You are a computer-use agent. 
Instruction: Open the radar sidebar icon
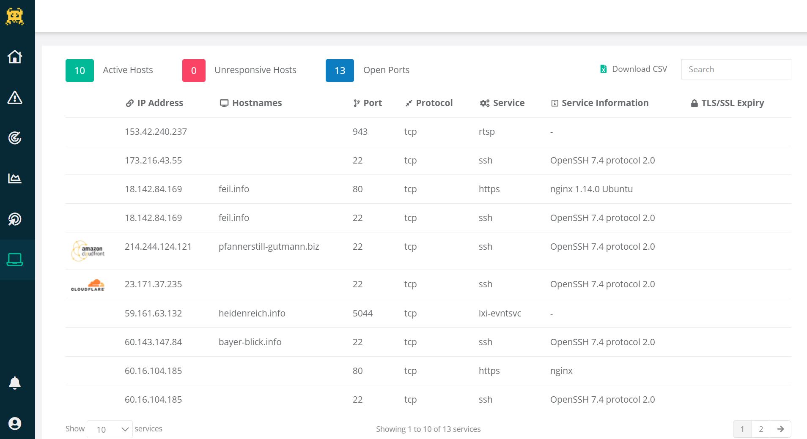click(x=15, y=219)
